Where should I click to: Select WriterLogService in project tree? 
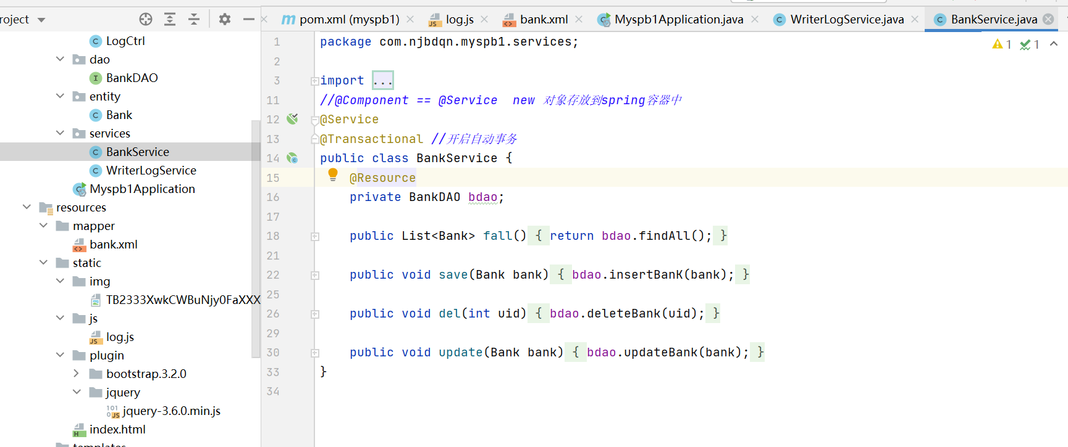(x=151, y=170)
